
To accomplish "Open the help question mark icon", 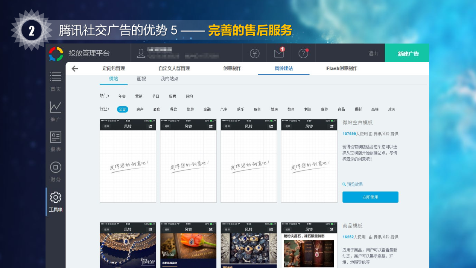I will pos(304,53).
